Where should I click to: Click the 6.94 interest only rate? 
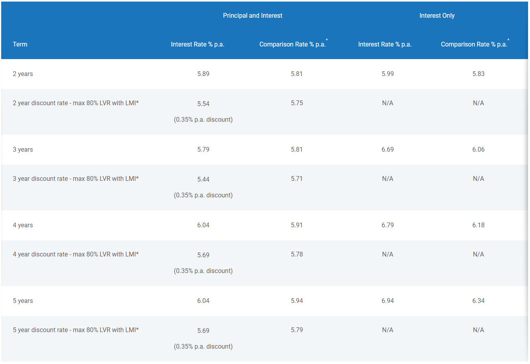click(x=387, y=301)
